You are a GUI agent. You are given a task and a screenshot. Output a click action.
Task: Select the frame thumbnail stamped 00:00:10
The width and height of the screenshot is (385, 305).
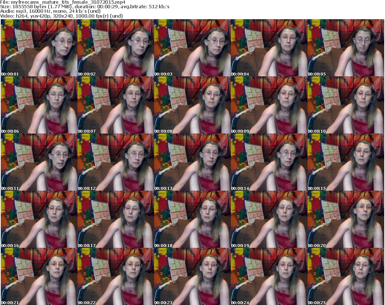point(346,105)
